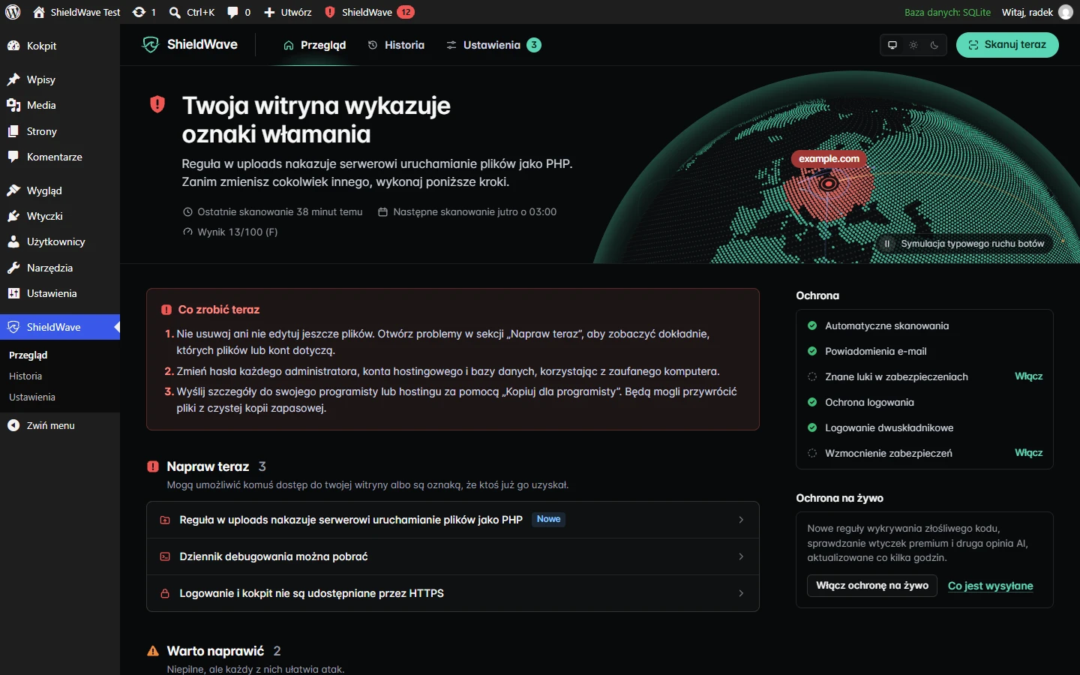Image resolution: width=1080 pixels, height=675 pixels.
Task: Click the updates refresh icon in admin bar
Action: [x=139, y=12]
